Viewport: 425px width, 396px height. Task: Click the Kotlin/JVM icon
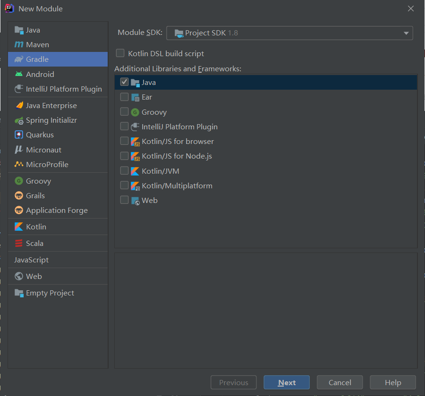pos(135,171)
